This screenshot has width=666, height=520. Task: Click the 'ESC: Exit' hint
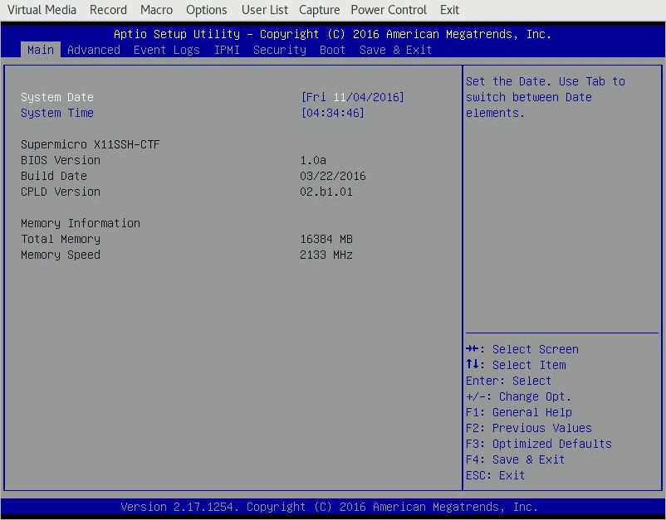[x=495, y=475]
